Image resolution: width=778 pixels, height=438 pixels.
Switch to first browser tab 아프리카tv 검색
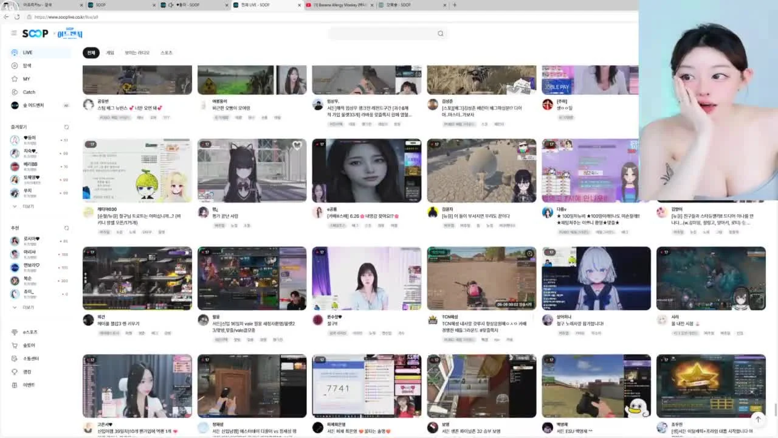click(x=43, y=5)
